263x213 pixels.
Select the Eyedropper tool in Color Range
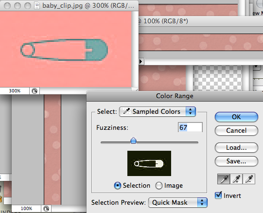coord(224,179)
